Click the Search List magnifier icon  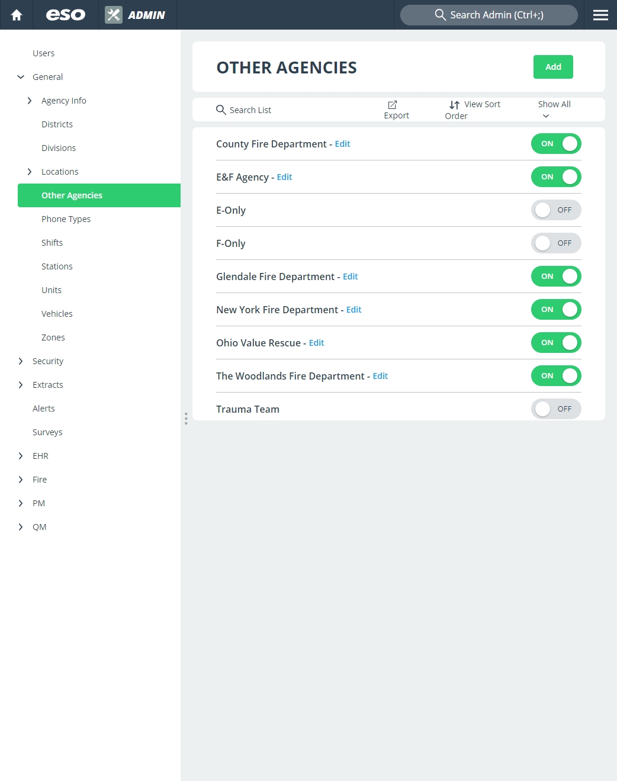221,110
